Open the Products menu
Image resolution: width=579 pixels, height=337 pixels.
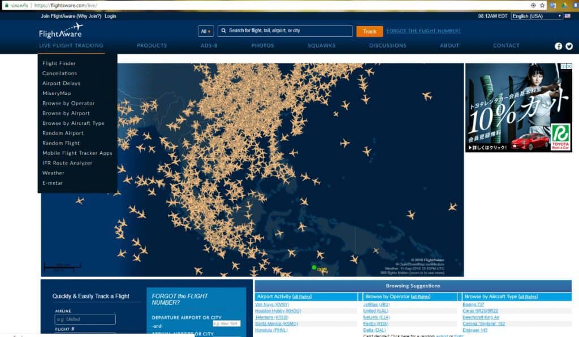click(x=152, y=45)
